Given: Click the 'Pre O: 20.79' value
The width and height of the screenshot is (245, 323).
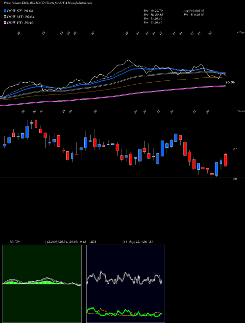Looking at the screenshot, I should point(153,11).
